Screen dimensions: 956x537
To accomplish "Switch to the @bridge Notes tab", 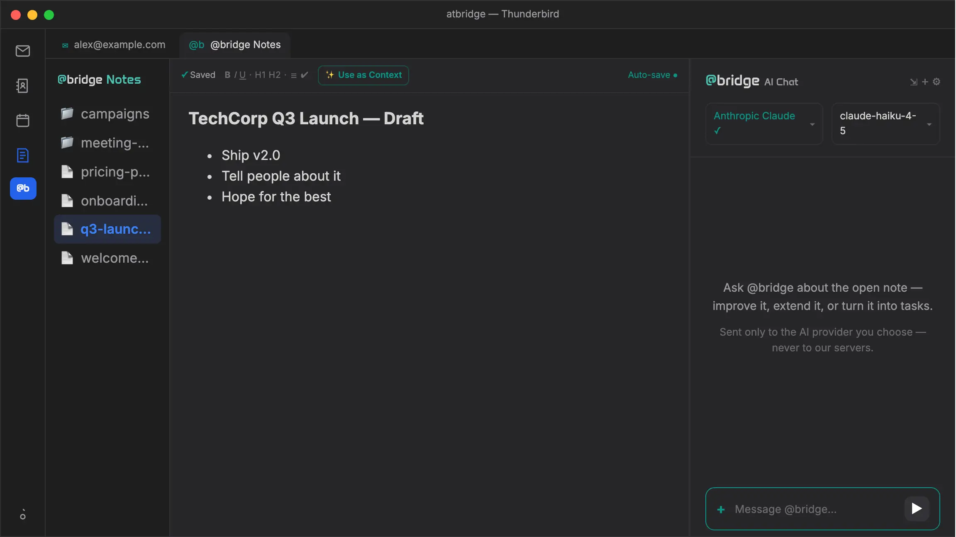I will tap(235, 45).
